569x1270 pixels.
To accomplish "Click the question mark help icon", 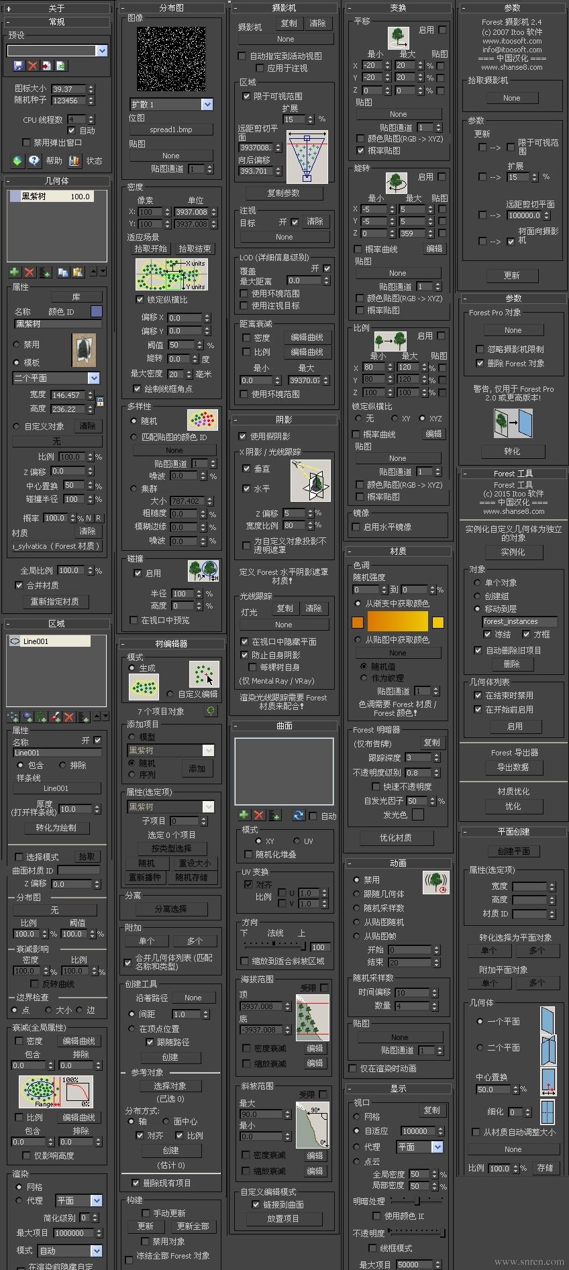I will [34, 161].
